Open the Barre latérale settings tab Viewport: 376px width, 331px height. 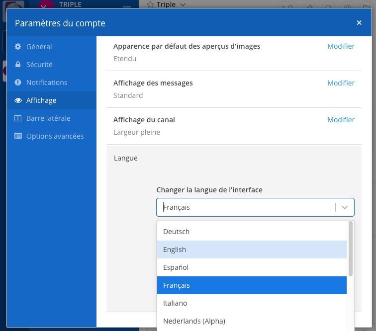[52, 118]
